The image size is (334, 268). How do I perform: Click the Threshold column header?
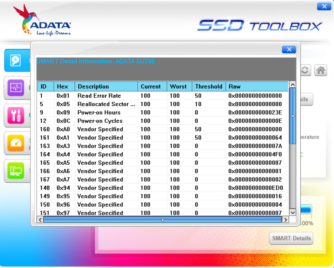pyautogui.click(x=209, y=87)
